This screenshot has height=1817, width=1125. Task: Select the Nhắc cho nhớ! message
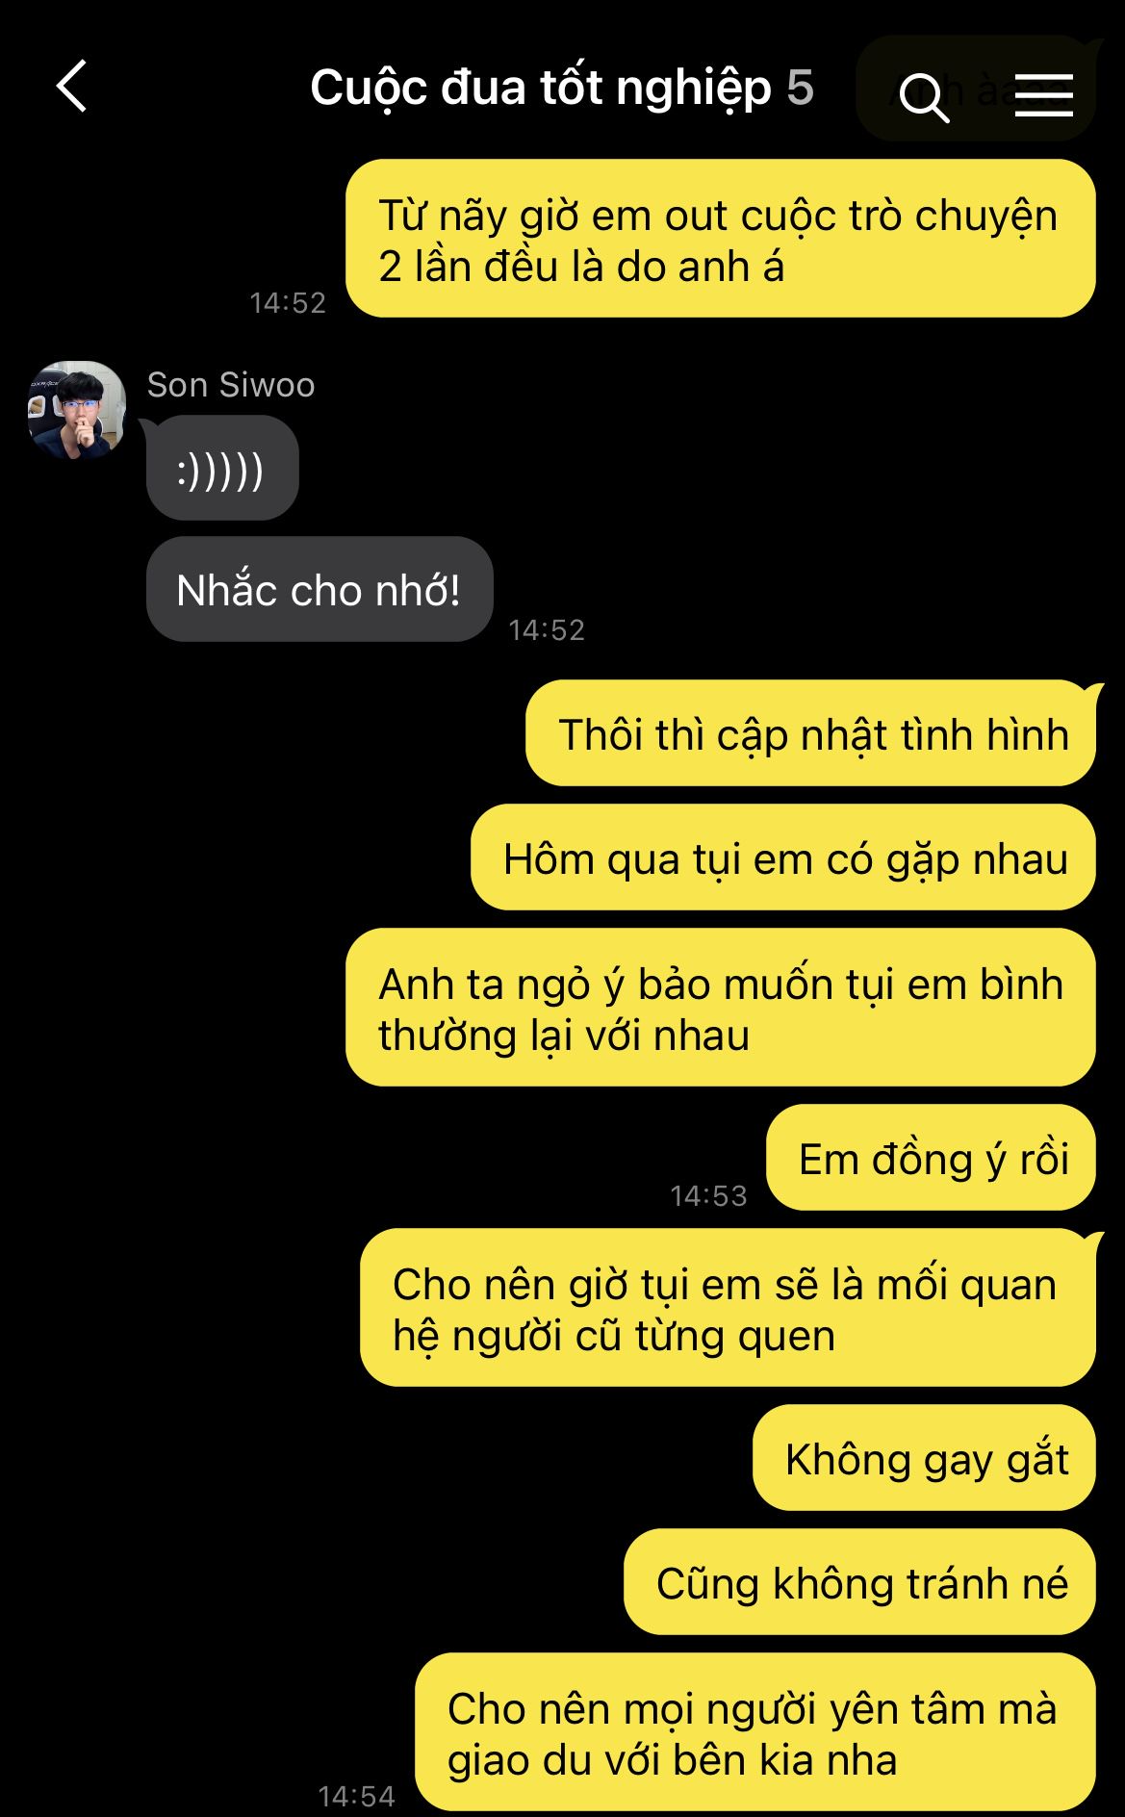pyautogui.click(x=320, y=589)
